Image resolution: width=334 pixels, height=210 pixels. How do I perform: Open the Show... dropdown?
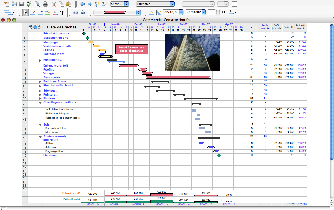120,4
